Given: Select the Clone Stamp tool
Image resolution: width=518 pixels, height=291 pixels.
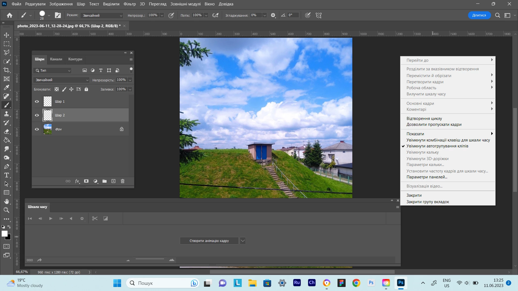Looking at the screenshot, I should [7, 114].
